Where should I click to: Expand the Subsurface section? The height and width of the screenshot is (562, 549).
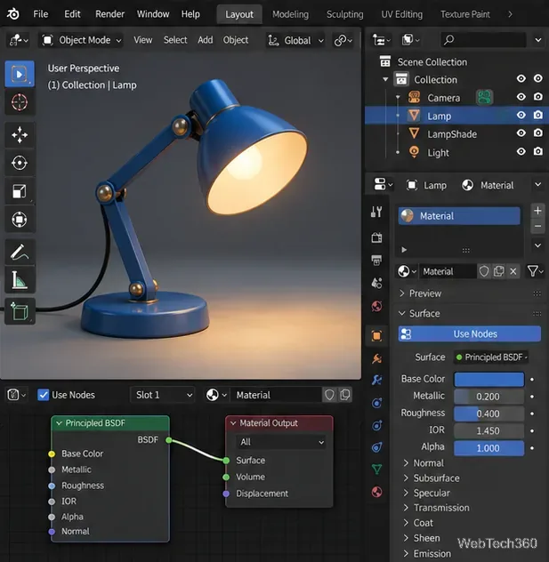coord(406,478)
